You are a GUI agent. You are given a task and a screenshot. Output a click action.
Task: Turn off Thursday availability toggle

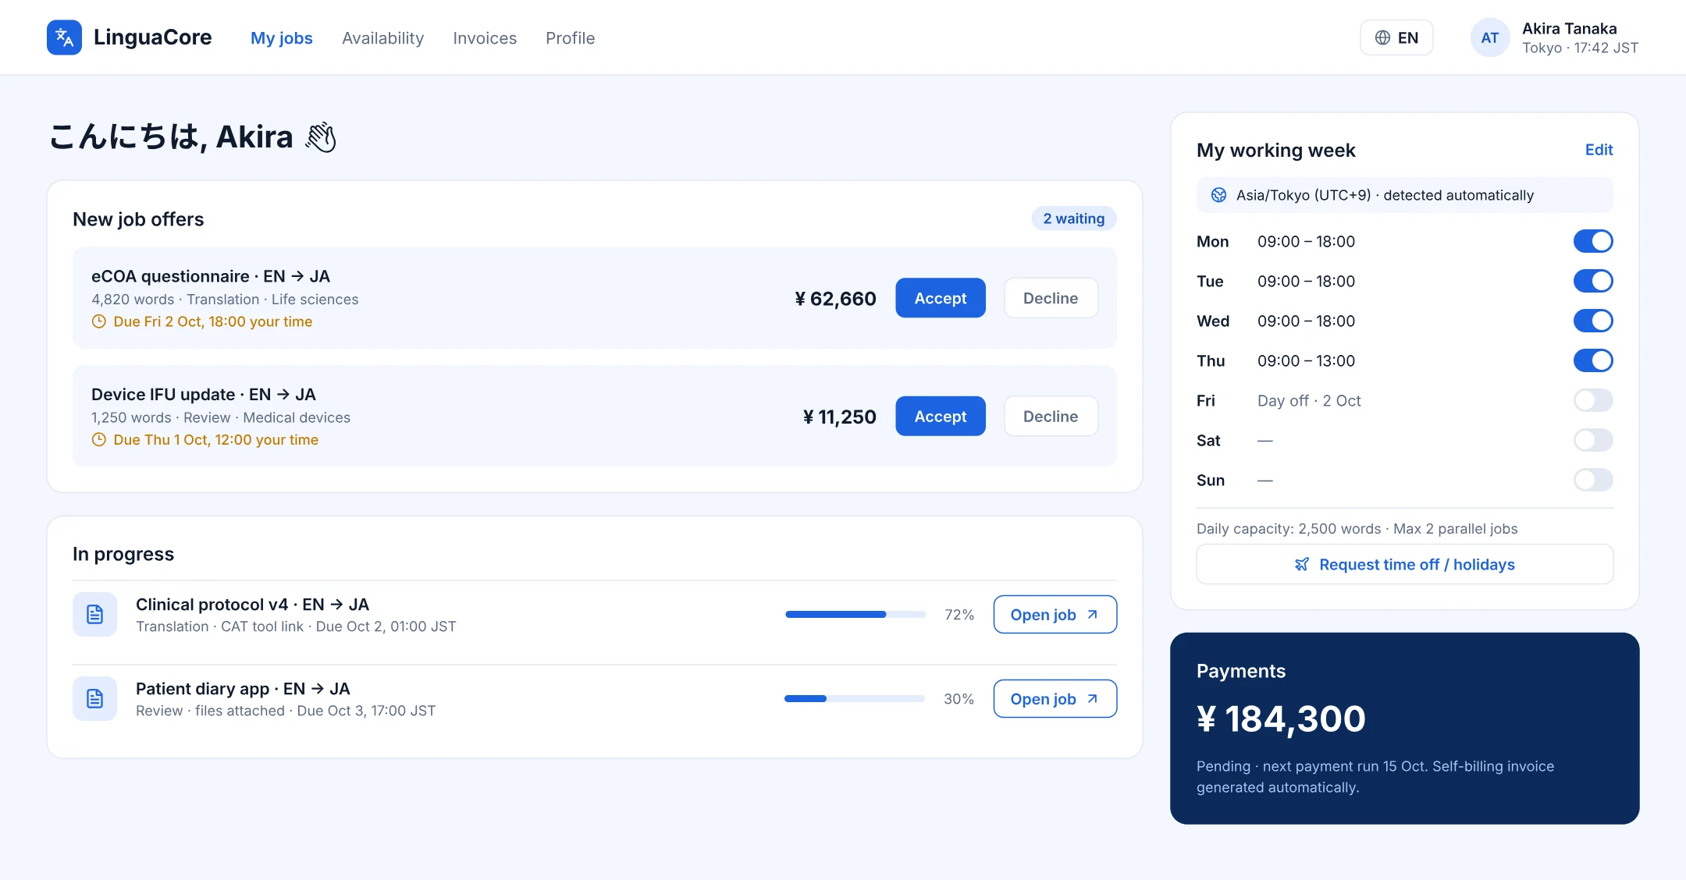click(x=1593, y=361)
